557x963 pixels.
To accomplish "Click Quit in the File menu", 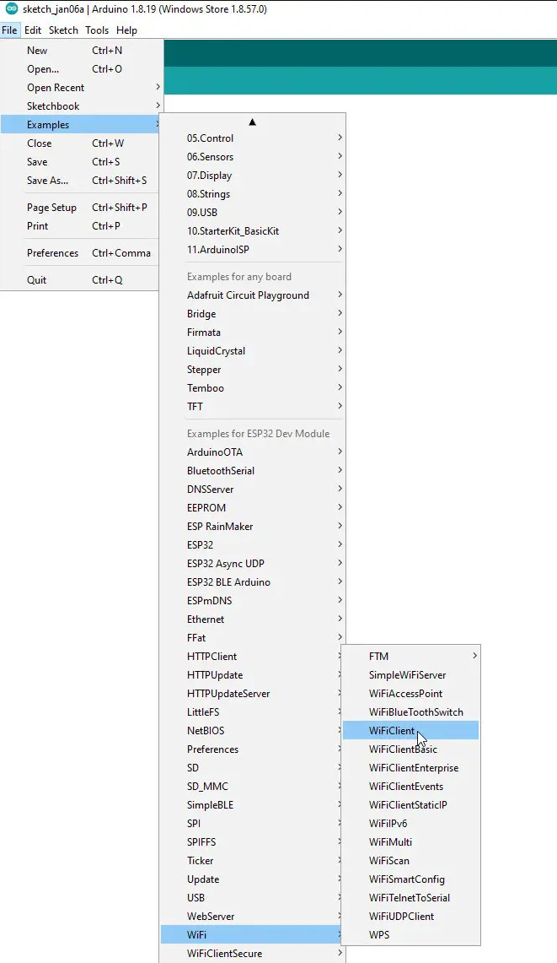I will pos(37,280).
